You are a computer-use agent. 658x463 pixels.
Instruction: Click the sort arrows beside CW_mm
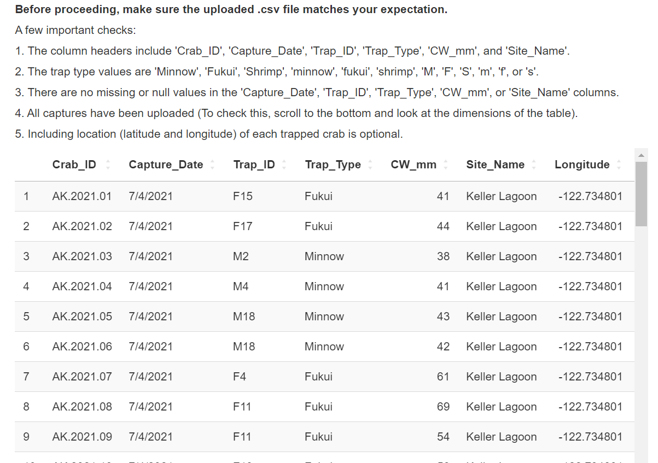[445, 165]
